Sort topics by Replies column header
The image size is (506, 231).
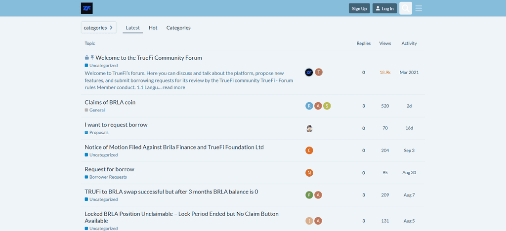[363, 43]
